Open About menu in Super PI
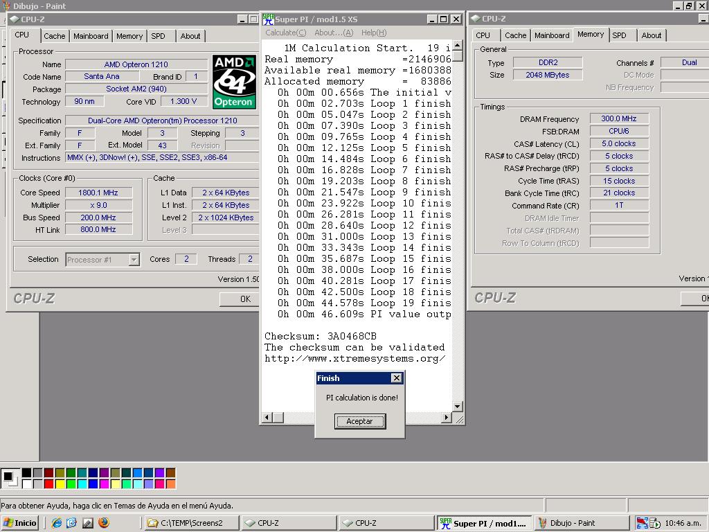 point(334,33)
